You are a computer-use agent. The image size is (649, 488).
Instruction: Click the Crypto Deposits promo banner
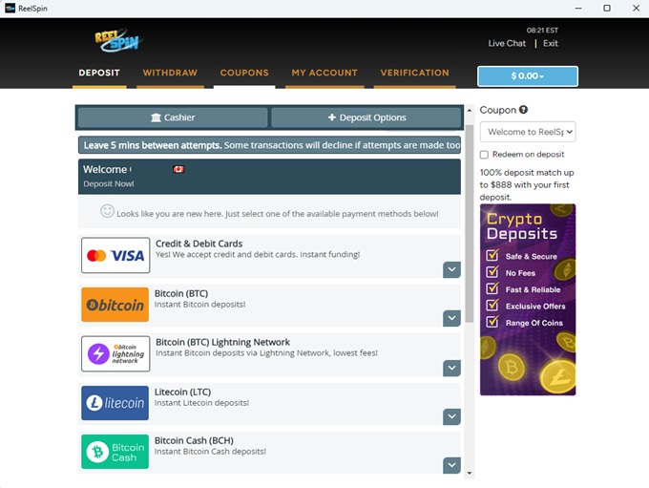[528, 299]
